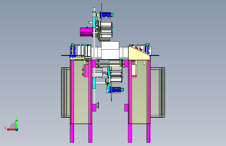Click the "Y" axis label of the triad

tap(16, 117)
